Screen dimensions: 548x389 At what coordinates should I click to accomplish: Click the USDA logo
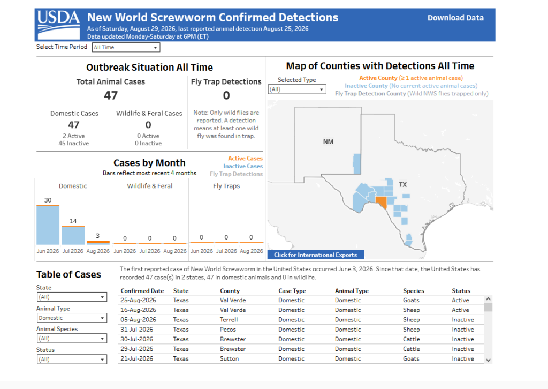59,25
